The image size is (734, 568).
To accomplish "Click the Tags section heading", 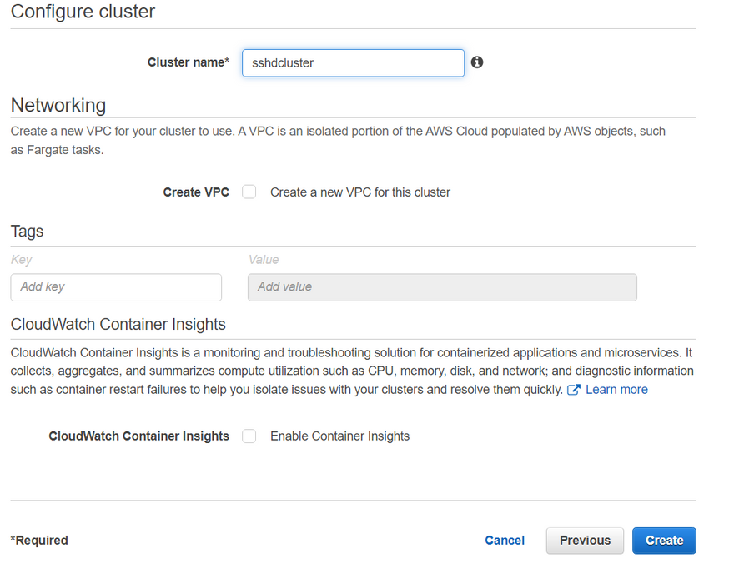I will [28, 232].
